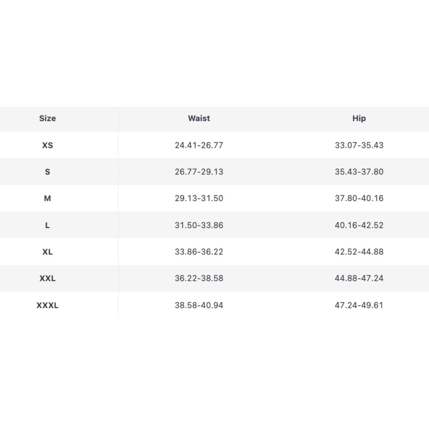
Task: Click waist measurement 29.13-31.50
Action: [x=199, y=199]
